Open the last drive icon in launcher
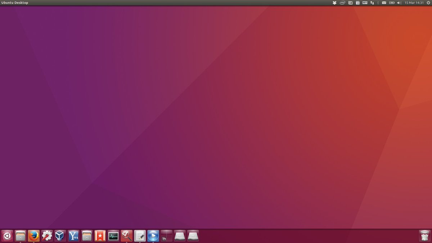 (193, 236)
